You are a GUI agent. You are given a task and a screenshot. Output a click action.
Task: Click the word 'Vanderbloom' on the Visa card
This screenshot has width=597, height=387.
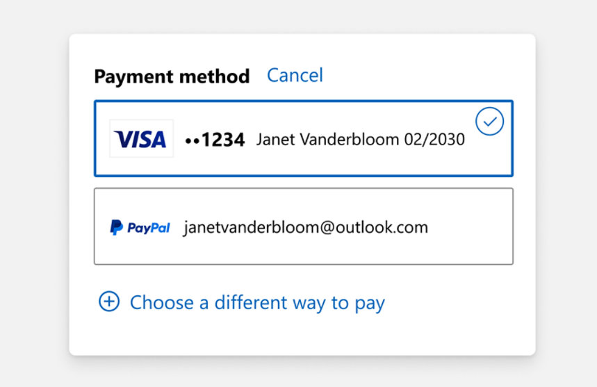coord(345,139)
